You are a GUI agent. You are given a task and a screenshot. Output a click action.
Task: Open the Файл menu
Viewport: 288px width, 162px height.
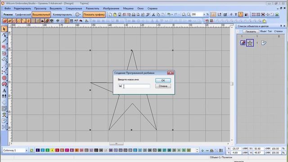click(7, 9)
